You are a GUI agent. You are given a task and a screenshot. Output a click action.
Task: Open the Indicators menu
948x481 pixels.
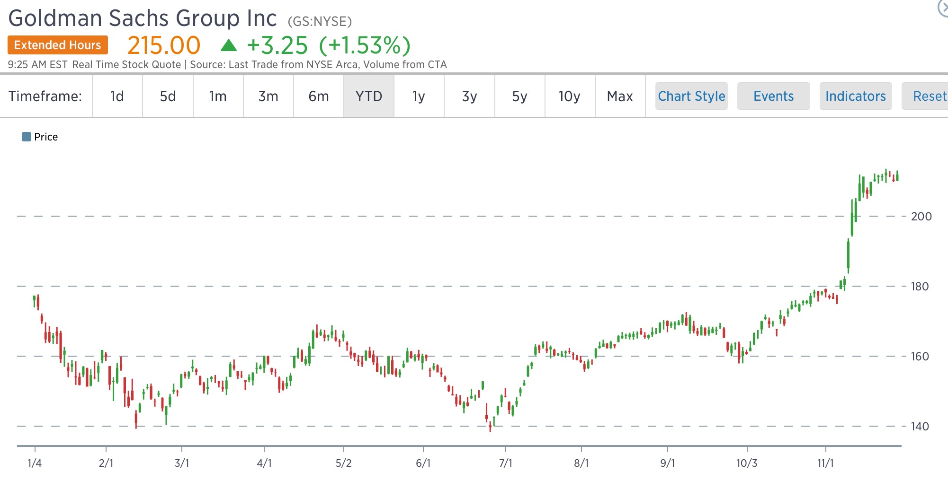856,96
